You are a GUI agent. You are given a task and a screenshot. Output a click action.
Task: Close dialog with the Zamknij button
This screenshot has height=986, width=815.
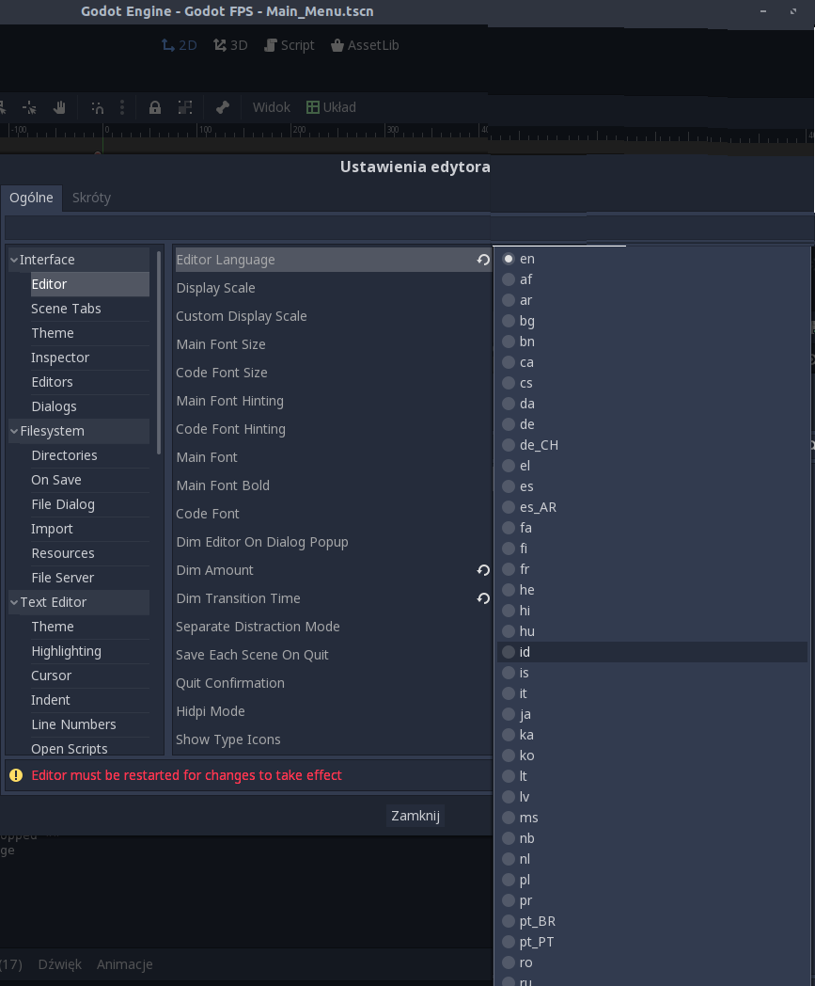[415, 816]
